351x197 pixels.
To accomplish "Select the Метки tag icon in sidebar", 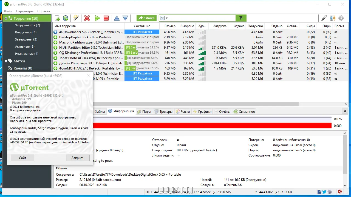I will tap(10, 61).
